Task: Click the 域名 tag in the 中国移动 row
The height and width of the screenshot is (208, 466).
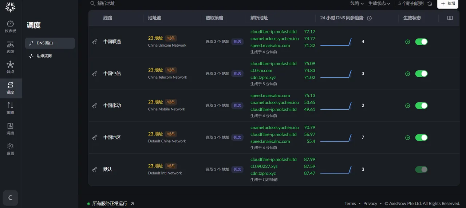Action: point(171,102)
